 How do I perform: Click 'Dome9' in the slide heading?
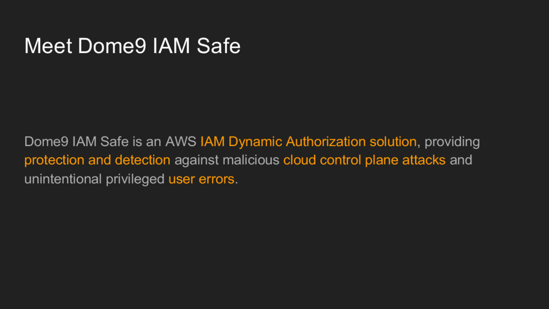click(112, 46)
